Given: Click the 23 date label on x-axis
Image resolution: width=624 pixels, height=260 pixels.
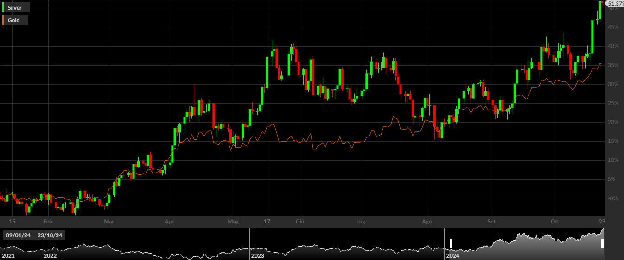Looking at the screenshot, I should pyautogui.click(x=602, y=222).
